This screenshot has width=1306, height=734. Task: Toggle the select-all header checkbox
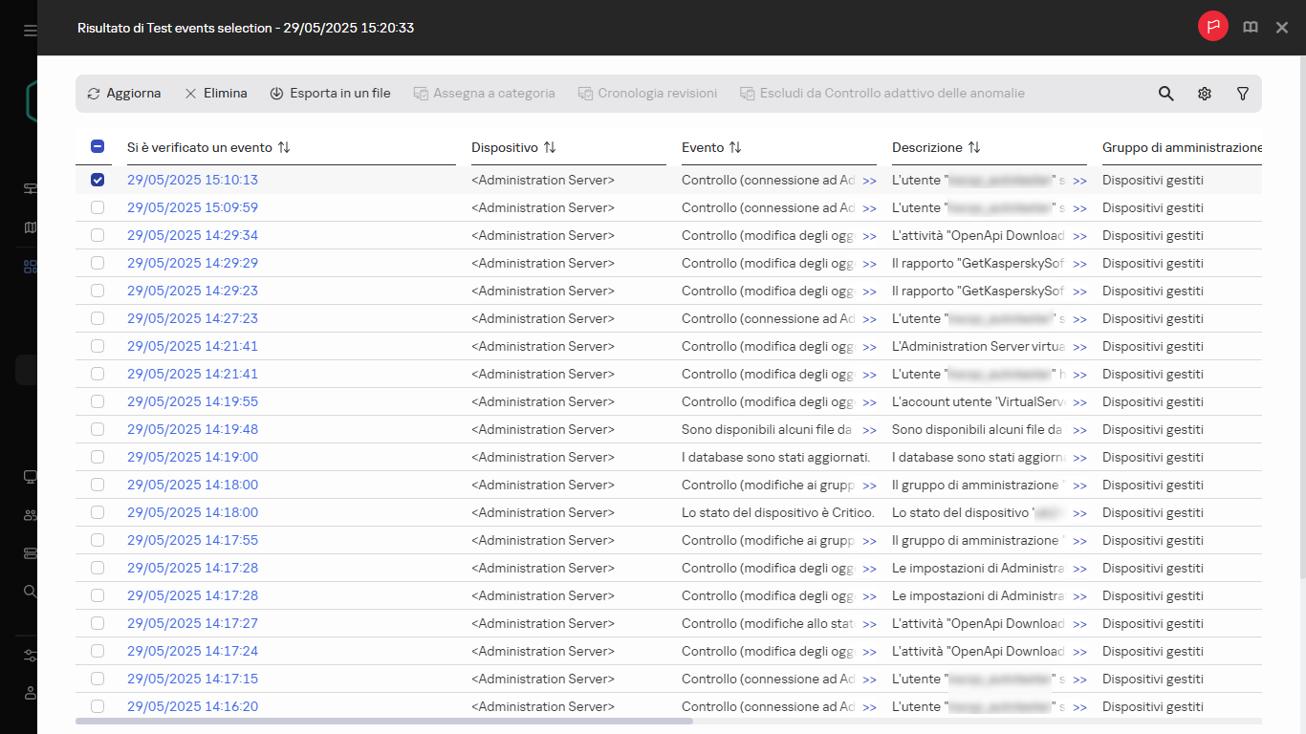pyautogui.click(x=98, y=147)
